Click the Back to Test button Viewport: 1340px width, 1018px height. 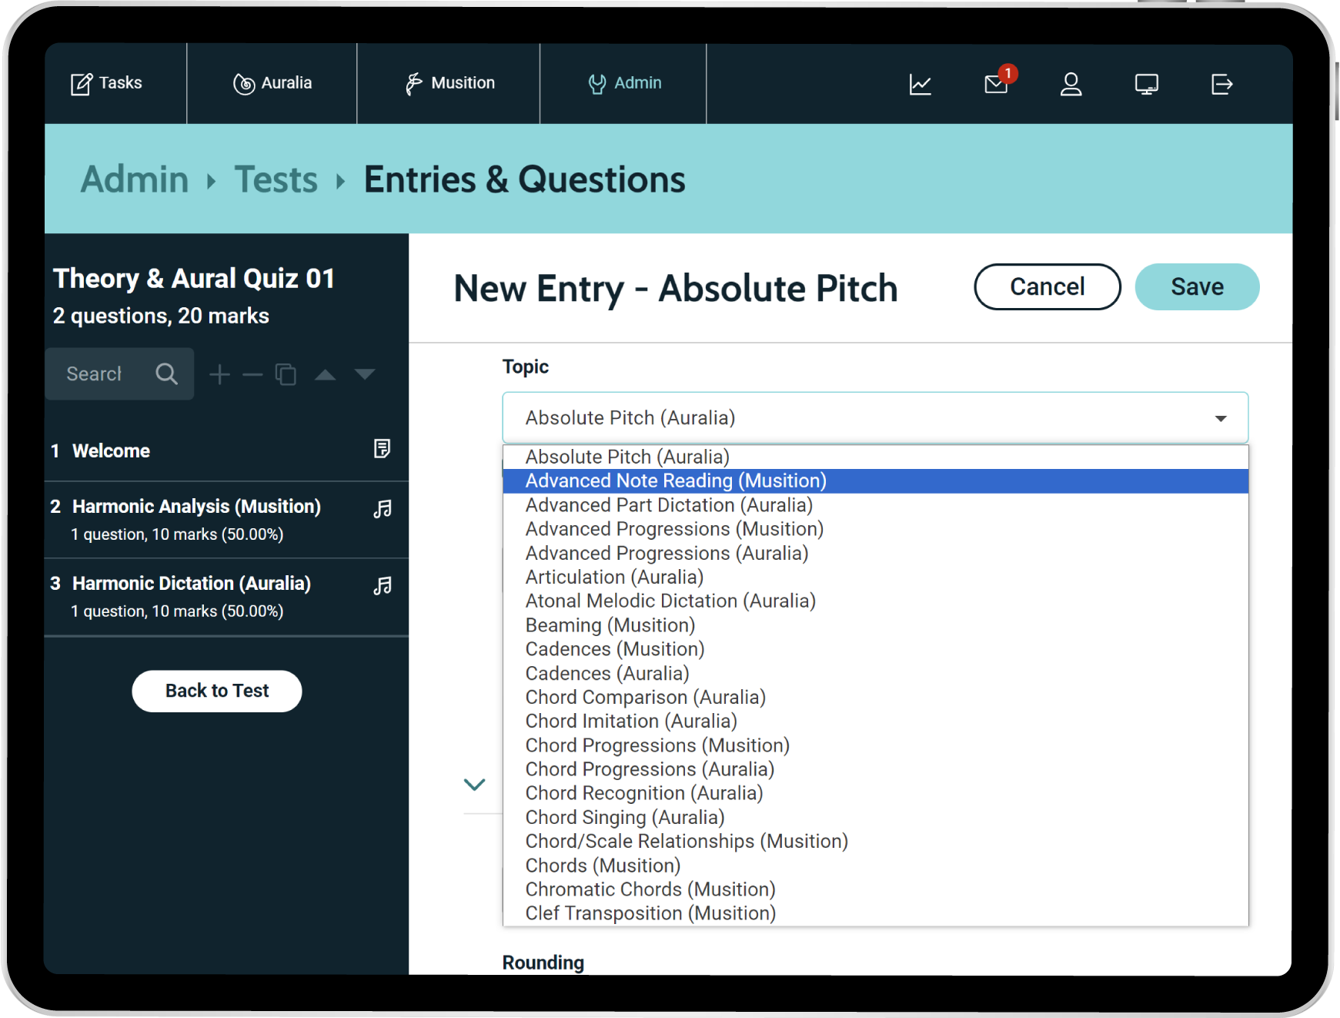216,691
